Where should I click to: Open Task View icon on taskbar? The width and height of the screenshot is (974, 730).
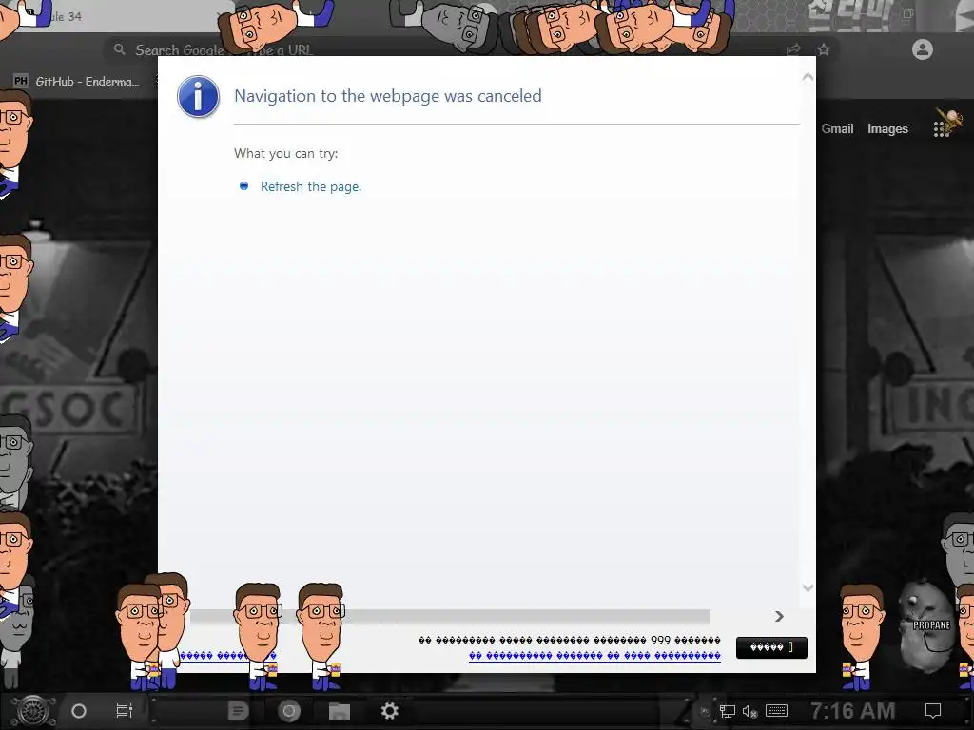click(125, 711)
